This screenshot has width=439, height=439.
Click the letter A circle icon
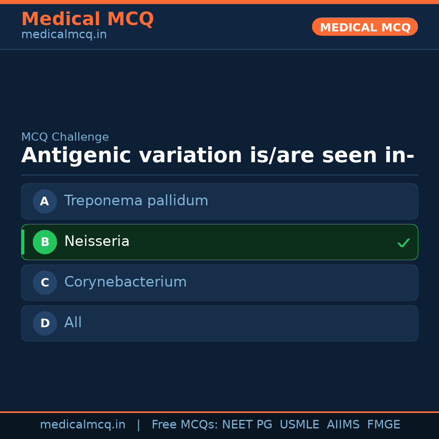(45, 201)
